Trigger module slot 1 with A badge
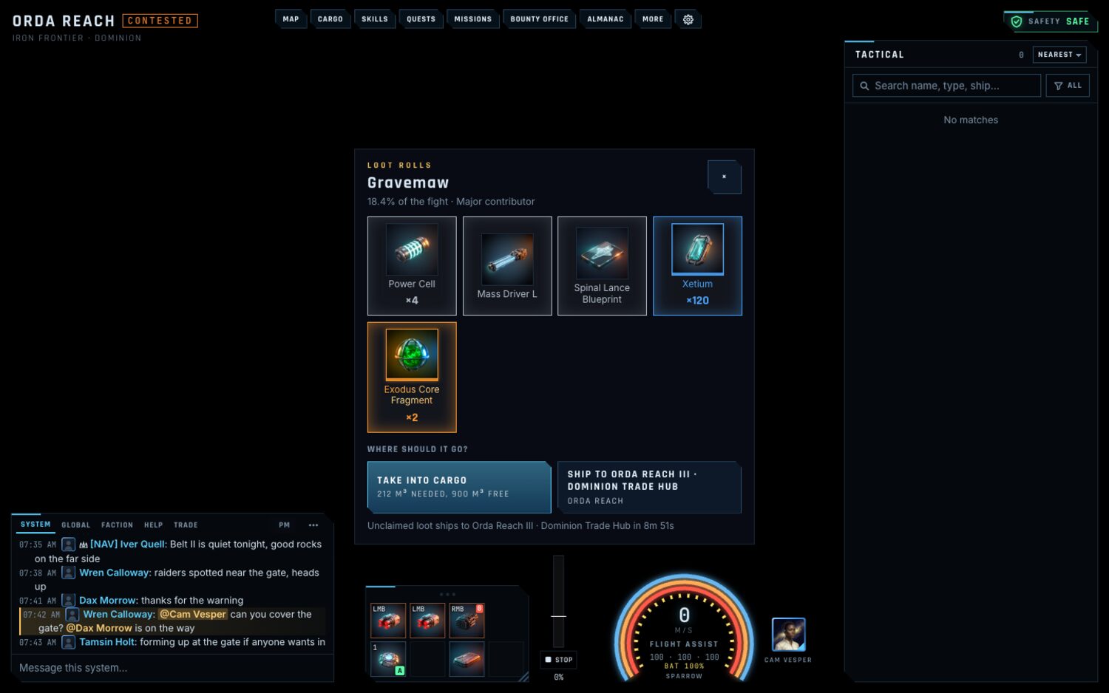 (388, 659)
